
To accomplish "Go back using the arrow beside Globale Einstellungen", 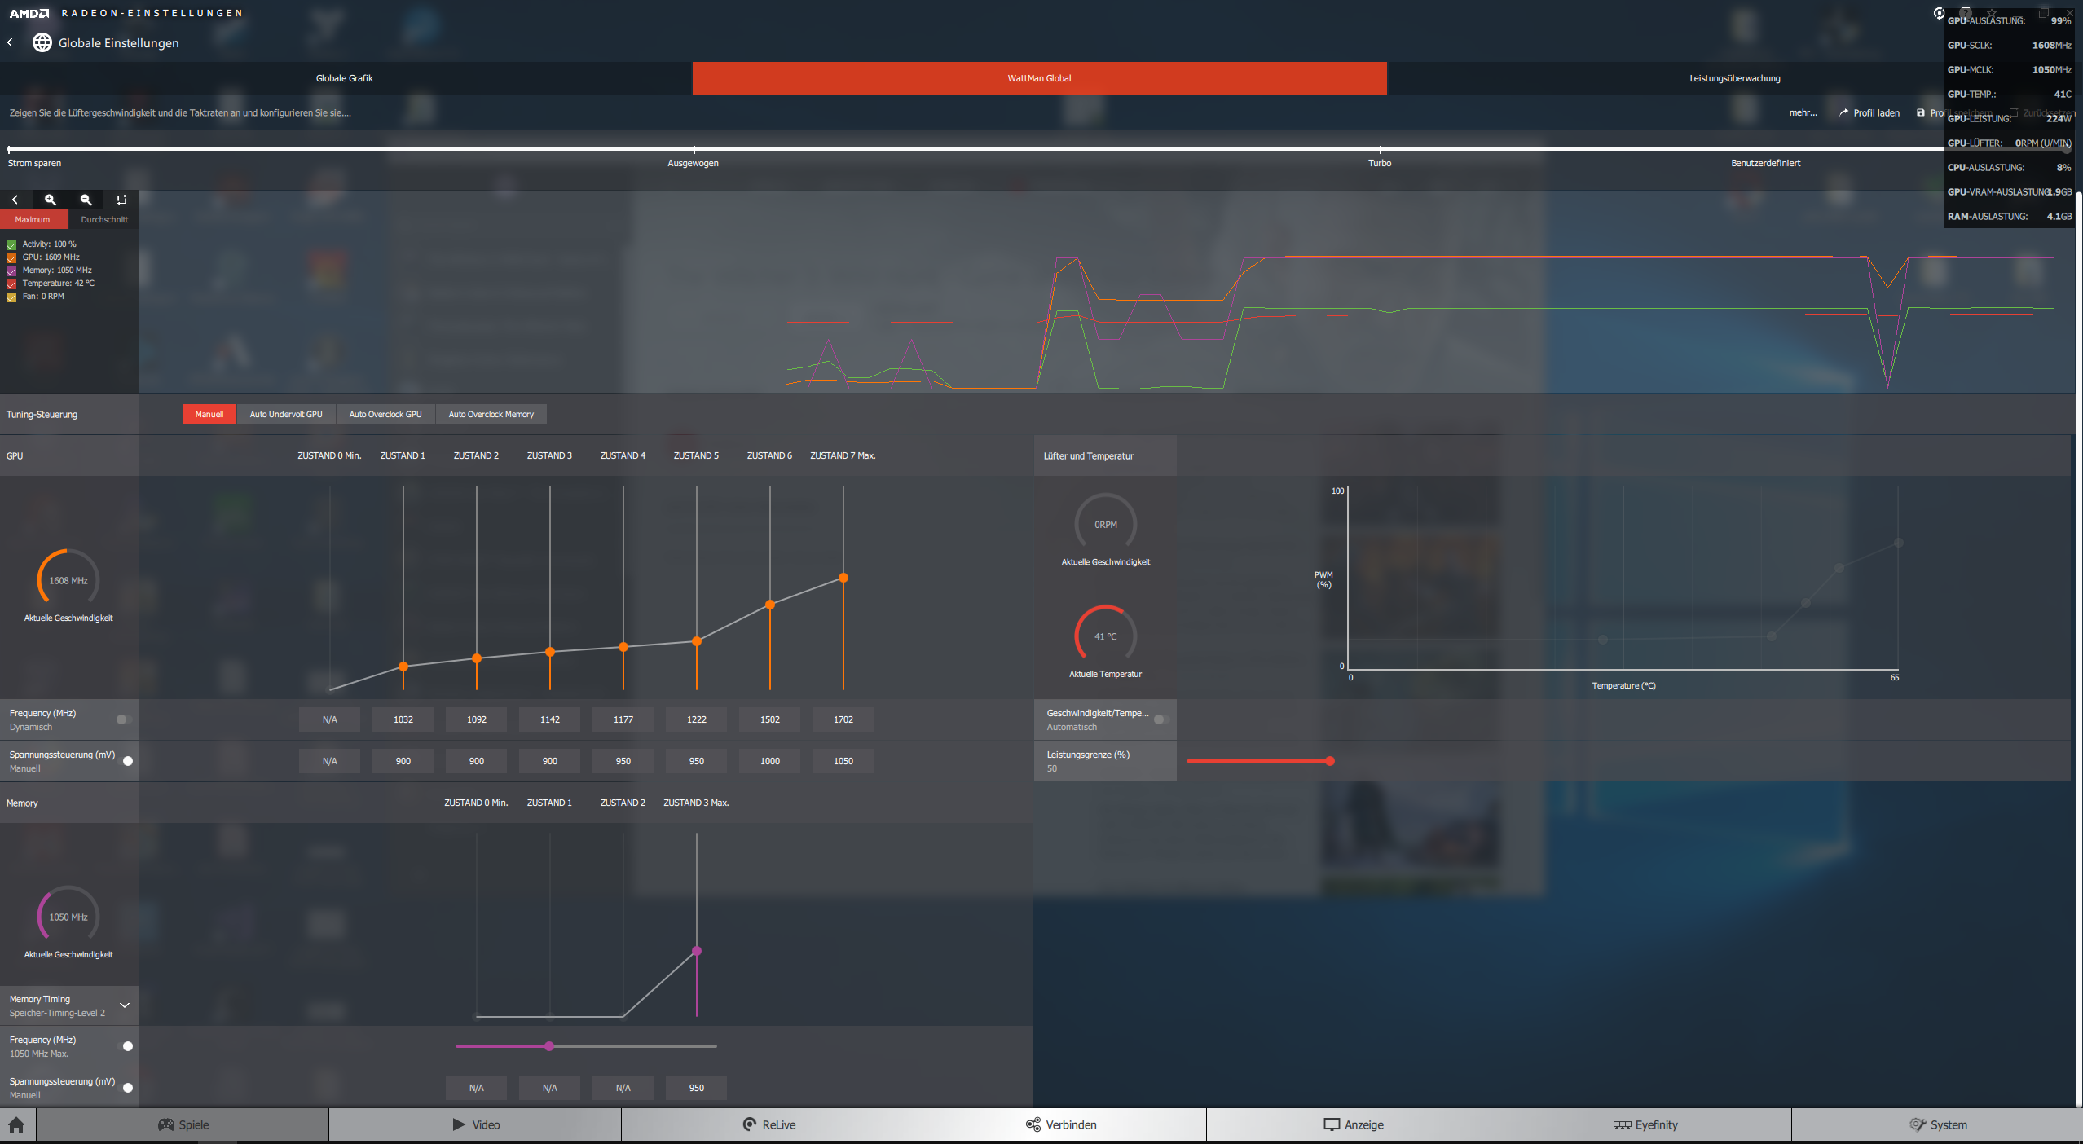I will point(11,42).
